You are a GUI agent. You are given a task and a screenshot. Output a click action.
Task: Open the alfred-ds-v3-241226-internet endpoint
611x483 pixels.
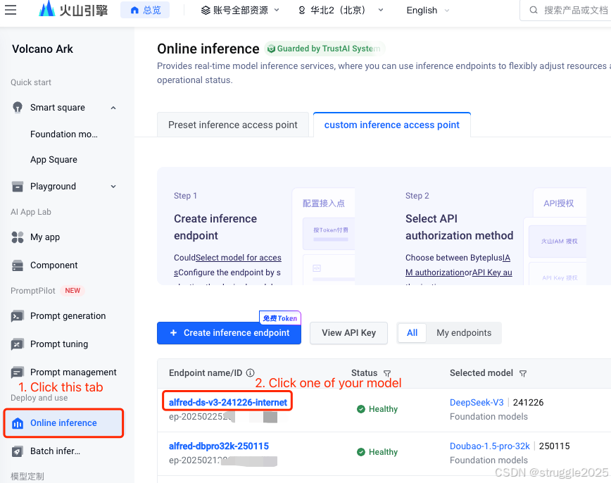(x=228, y=402)
